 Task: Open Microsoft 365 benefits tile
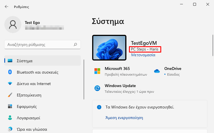point(121,71)
